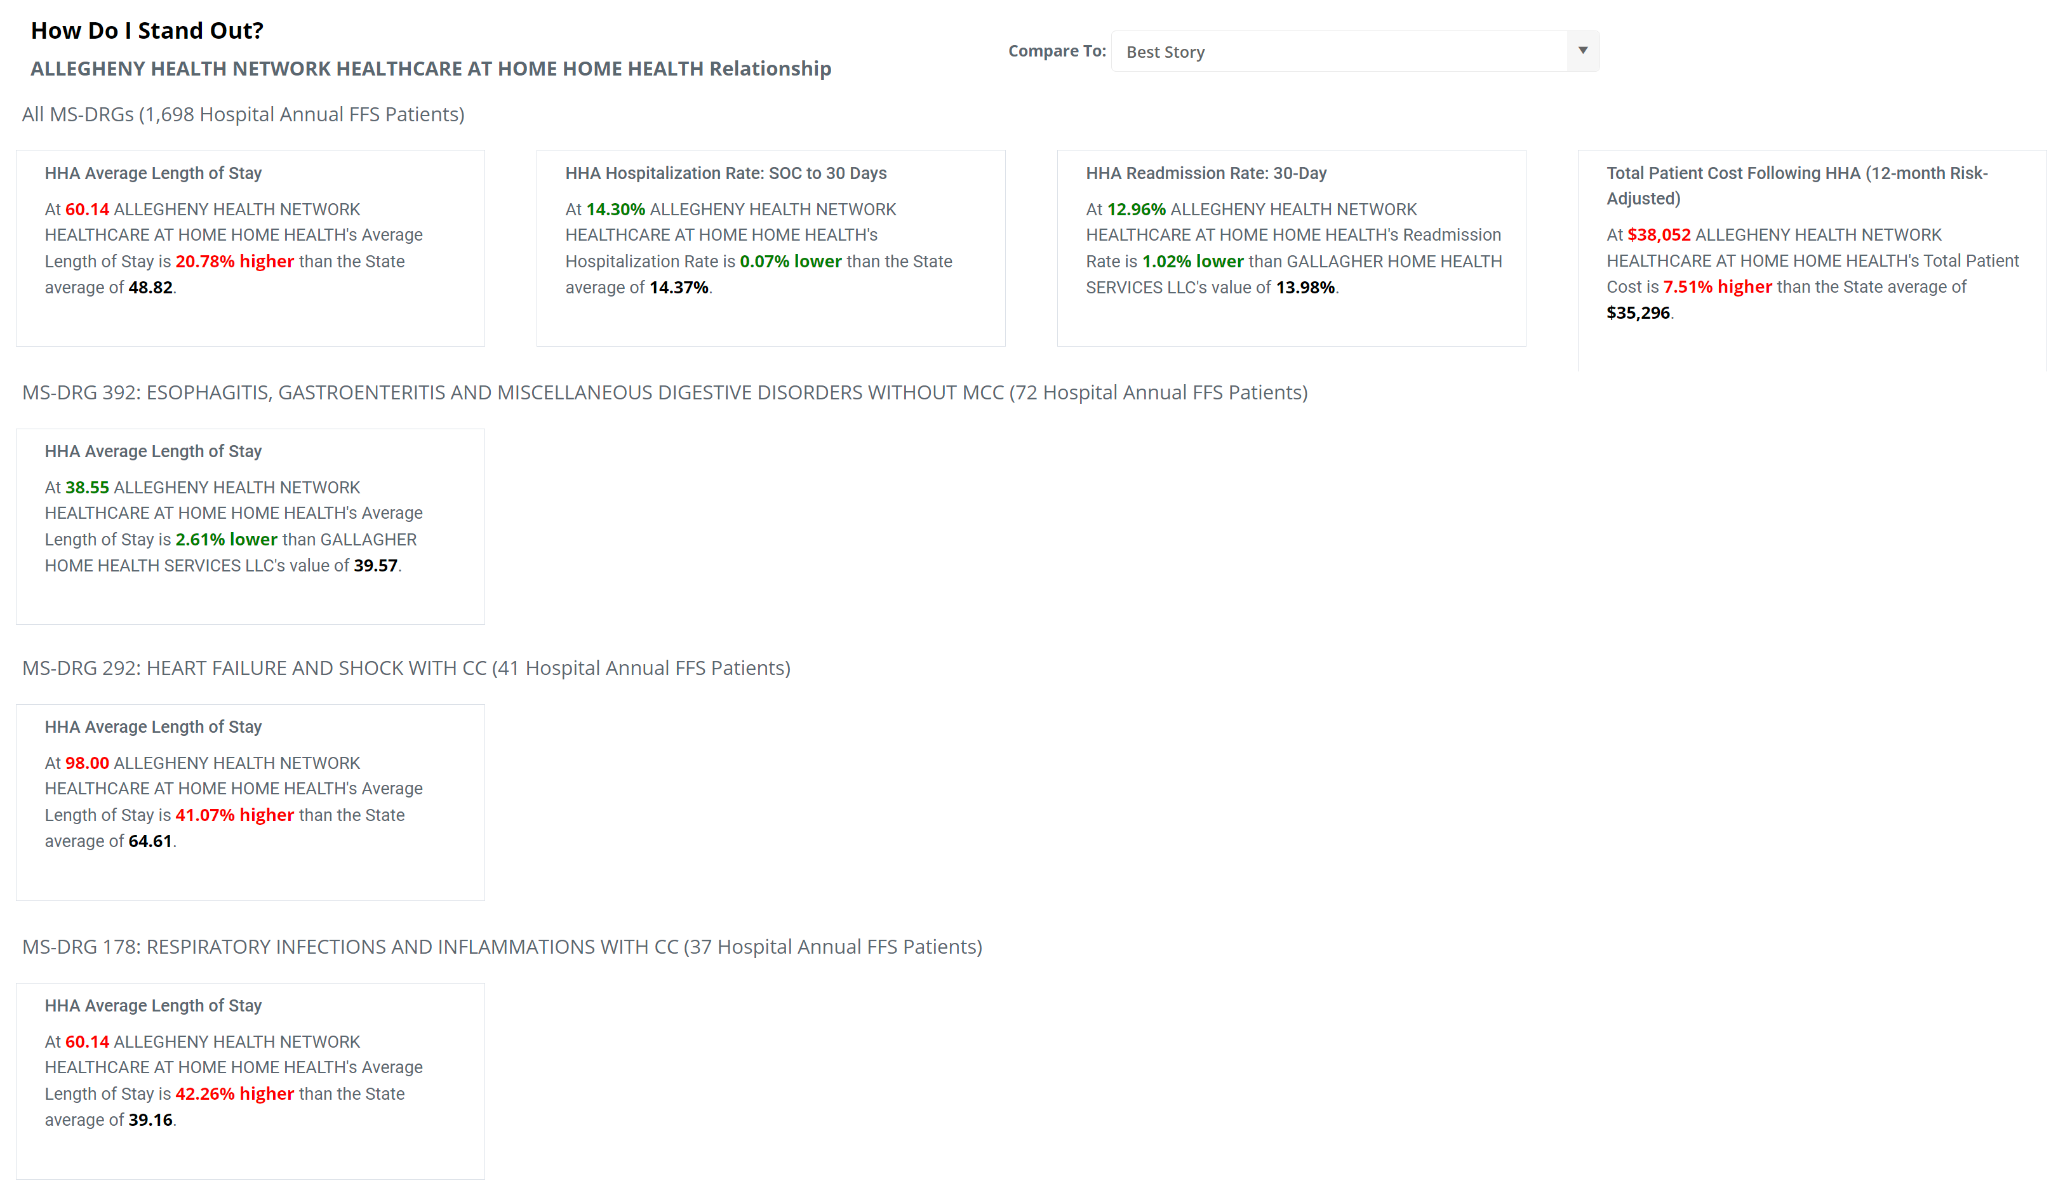2070x1195 pixels.
Task: Click the 39.57 Gallagher value
Action: pos(375,566)
